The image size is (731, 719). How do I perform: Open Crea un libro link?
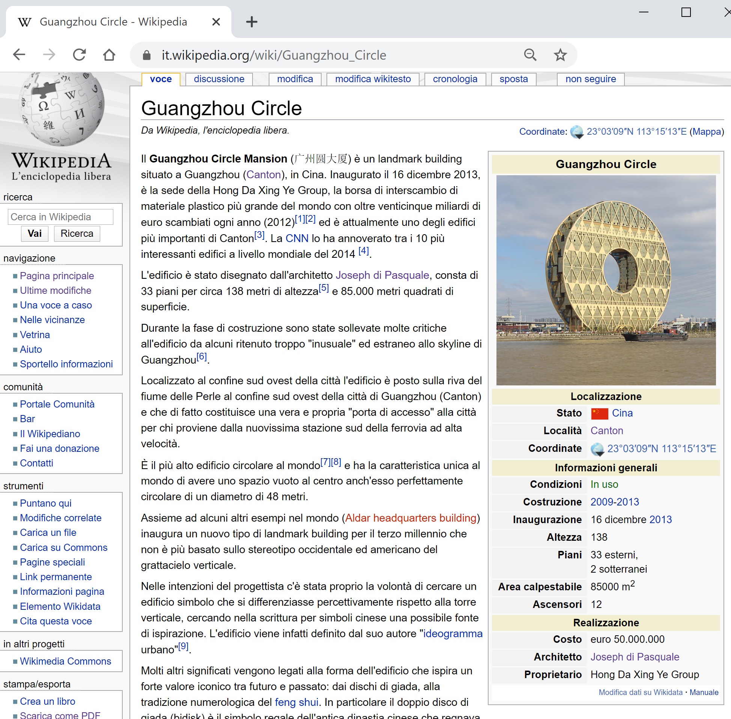48,701
